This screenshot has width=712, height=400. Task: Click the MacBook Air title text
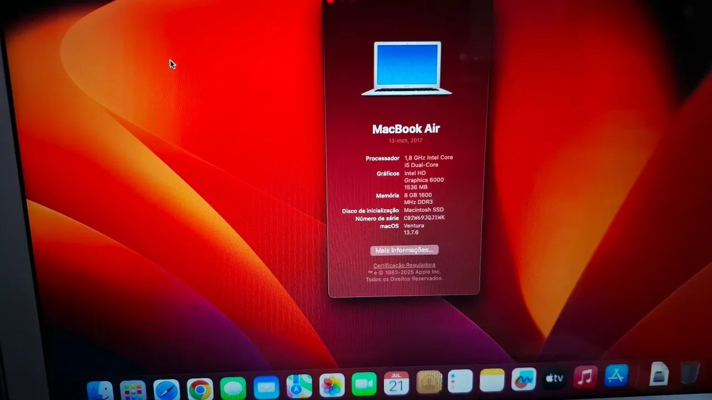coord(406,128)
